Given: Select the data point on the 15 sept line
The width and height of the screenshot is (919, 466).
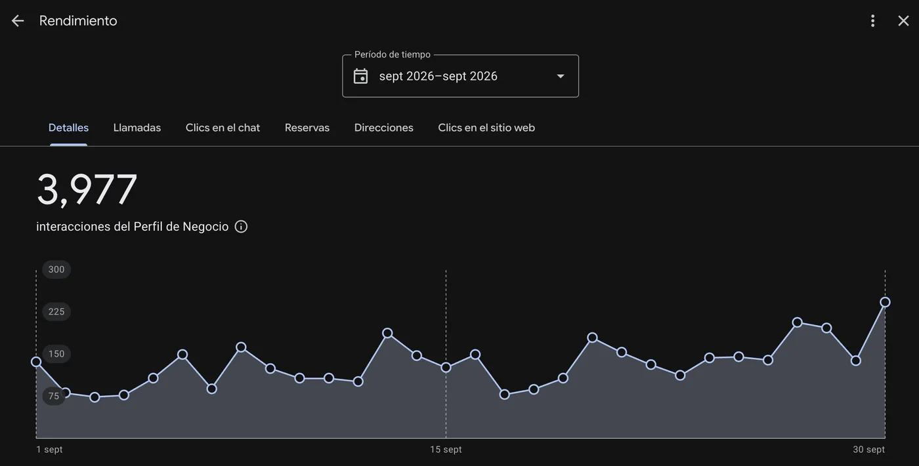Looking at the screenshot, I should click(446, 368).
